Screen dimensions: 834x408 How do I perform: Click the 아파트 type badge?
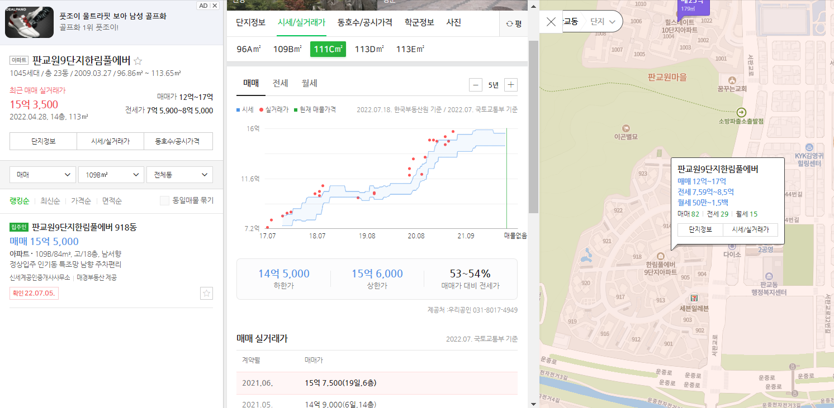click(x=18, y=61)
